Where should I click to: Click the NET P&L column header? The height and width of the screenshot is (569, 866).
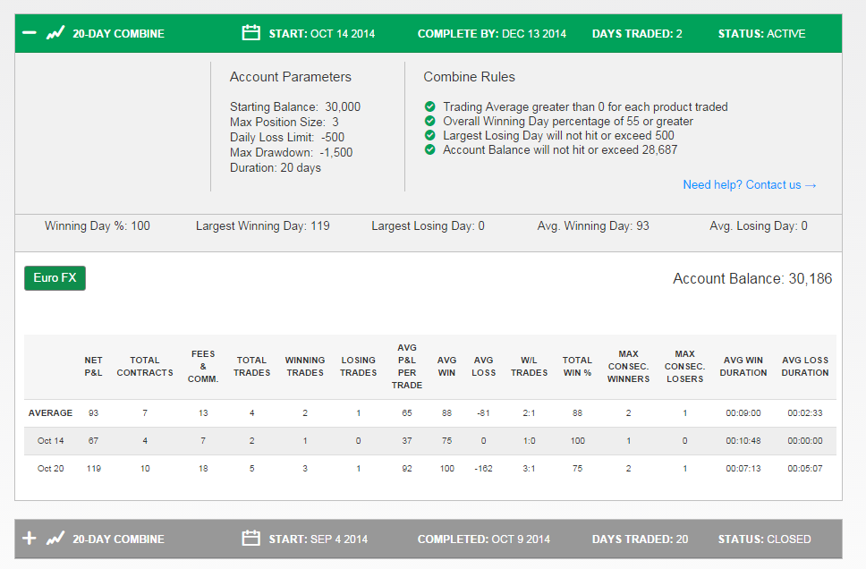point(93,366)
